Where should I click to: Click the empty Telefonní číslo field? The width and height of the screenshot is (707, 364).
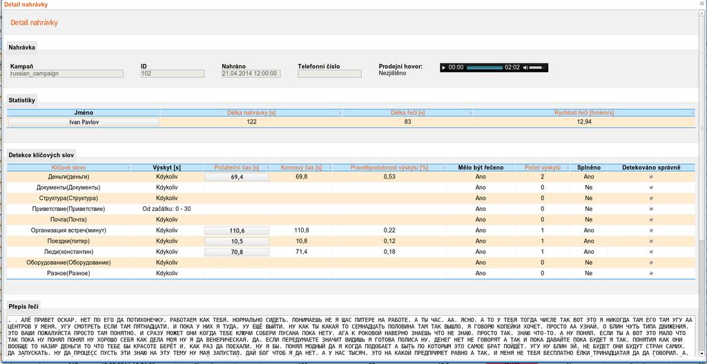pos(329,74)
